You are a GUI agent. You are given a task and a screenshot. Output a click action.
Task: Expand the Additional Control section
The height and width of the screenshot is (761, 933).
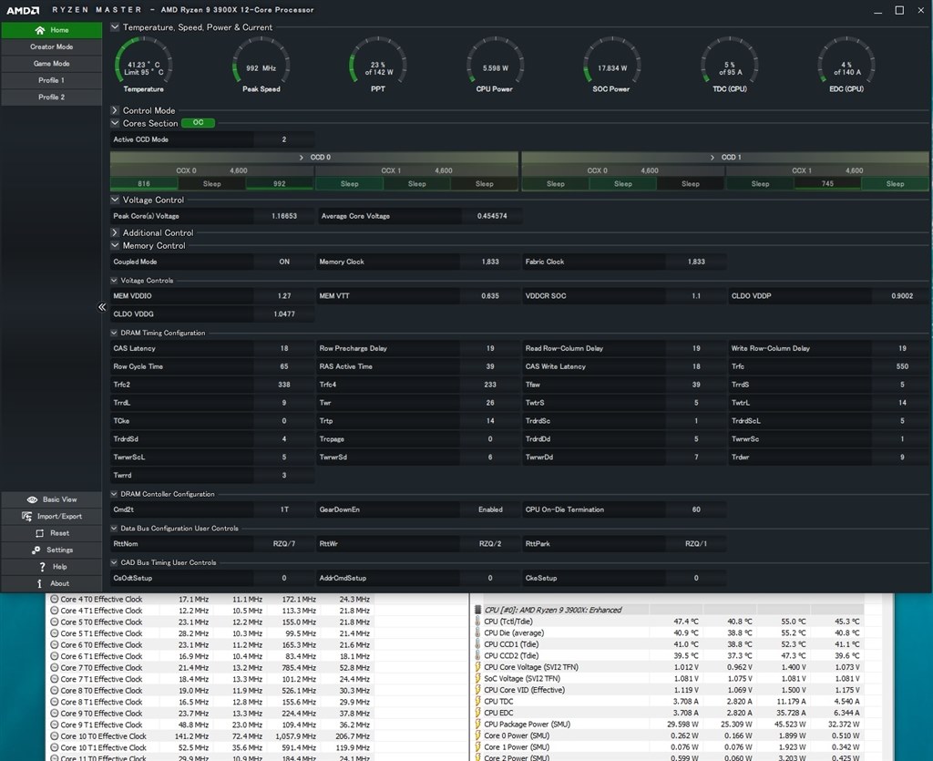click(x=116, y=232)
